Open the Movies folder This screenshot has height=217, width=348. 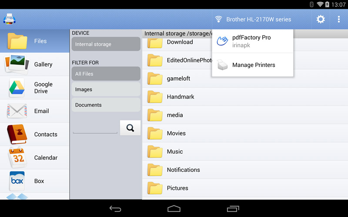tap(176, 133)
